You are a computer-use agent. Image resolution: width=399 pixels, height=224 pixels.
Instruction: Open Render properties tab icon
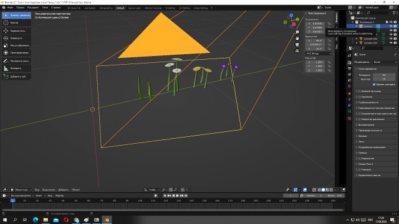349,62
